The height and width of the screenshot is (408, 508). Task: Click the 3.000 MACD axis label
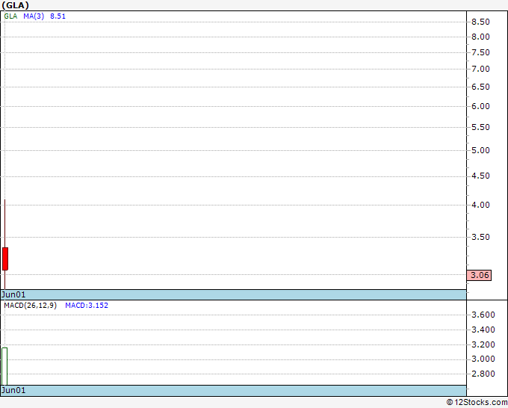pyautogui.click(x=483, y=359)
